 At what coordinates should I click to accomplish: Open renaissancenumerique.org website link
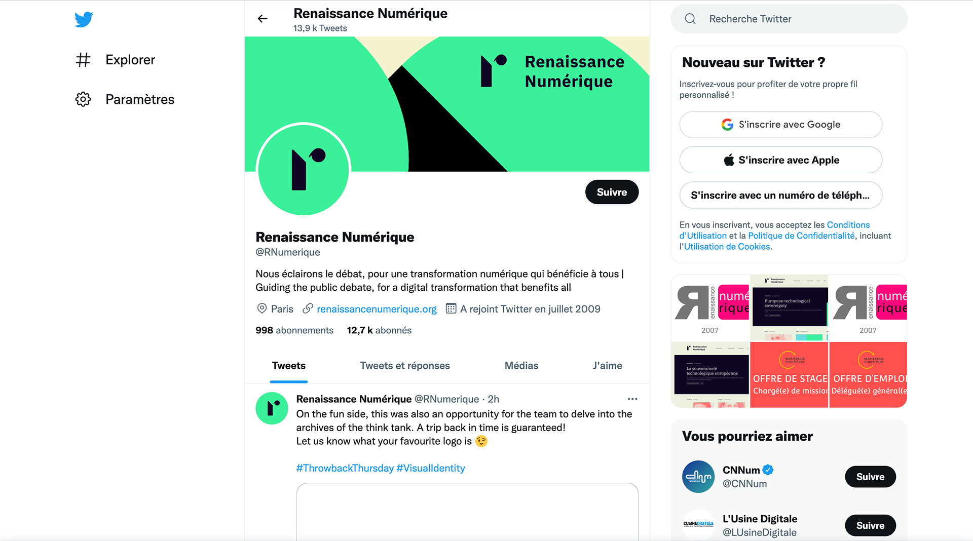point(376,309)
